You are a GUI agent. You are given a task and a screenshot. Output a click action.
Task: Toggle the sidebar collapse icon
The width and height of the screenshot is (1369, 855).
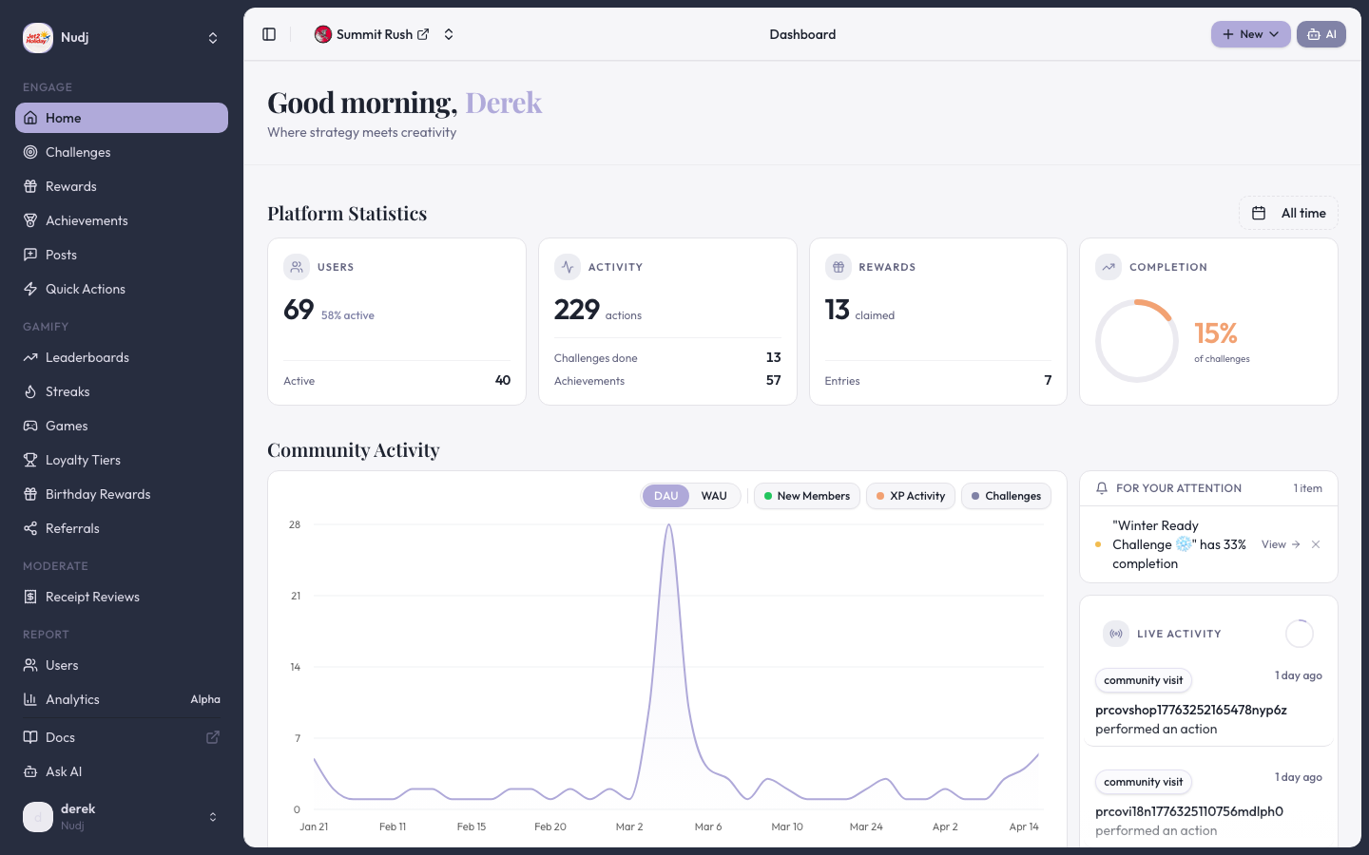pos(269,34)
